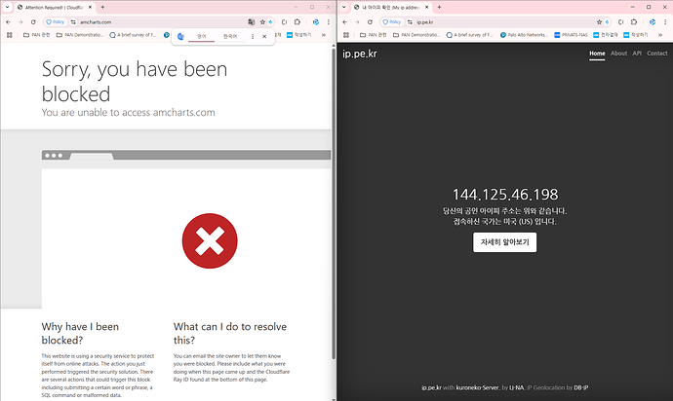Open the extensions puzzle icon in ip.pe.kr window
Viewport: 673px width, 401px height.
634,21
